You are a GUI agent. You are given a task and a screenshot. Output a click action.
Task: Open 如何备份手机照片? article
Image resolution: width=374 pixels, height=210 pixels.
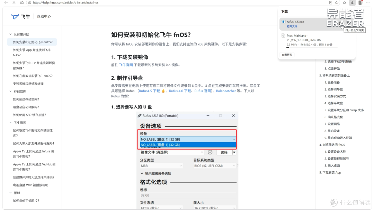click(26, 200)
